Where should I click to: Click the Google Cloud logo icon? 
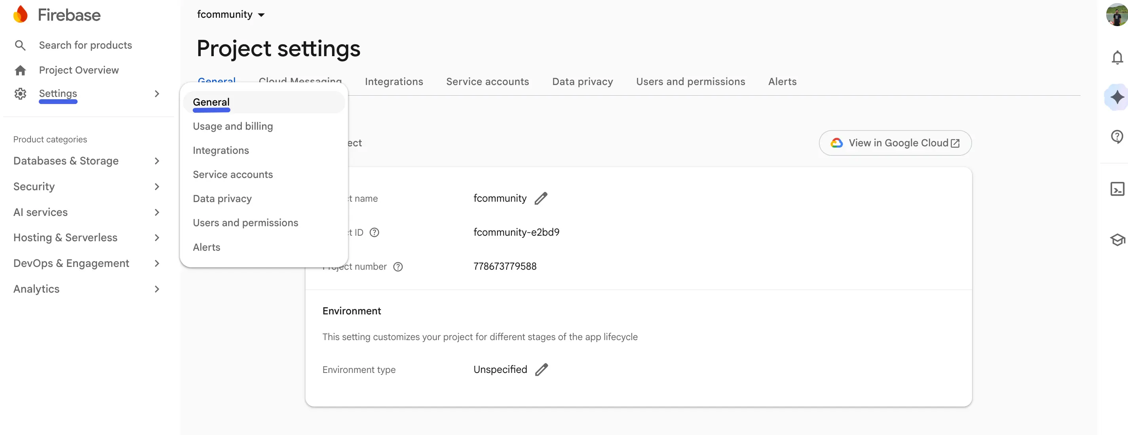836,143
